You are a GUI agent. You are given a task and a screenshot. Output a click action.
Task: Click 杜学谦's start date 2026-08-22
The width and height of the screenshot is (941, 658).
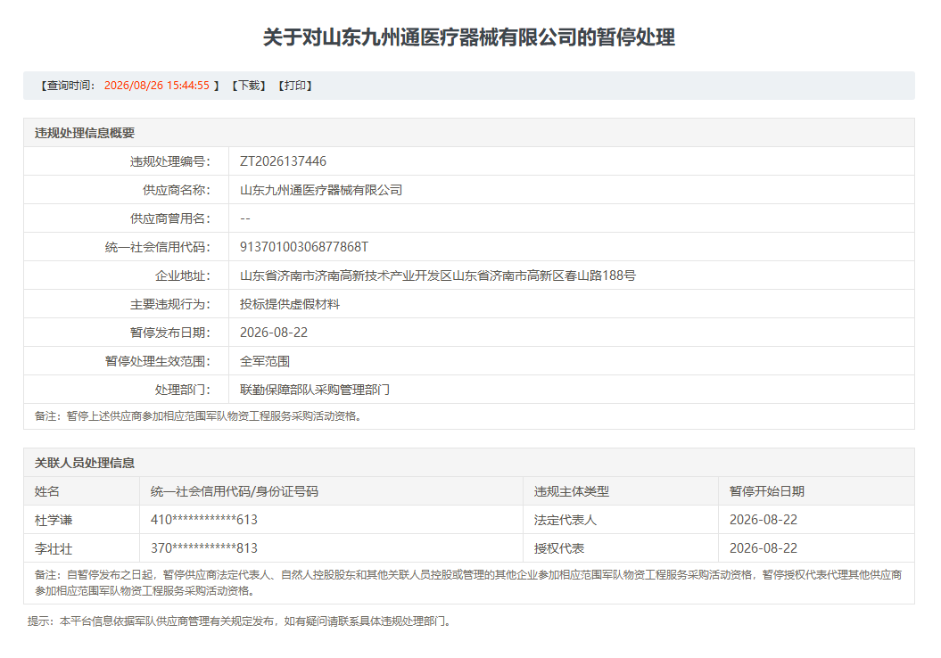(x=764, y=520)
